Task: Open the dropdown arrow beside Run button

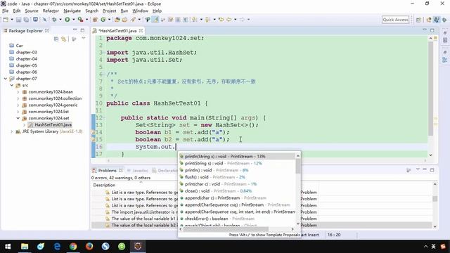Action: [73, 20]
